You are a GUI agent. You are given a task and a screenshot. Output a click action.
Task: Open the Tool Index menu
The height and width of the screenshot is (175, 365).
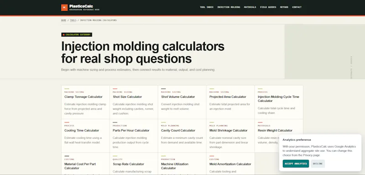click(207, 7)
